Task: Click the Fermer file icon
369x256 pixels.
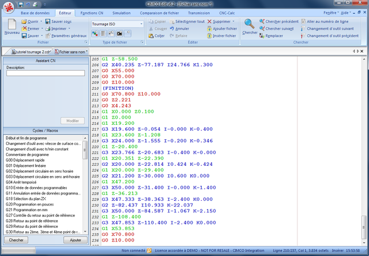Action: pyautogui.click(x=24, y=28)
